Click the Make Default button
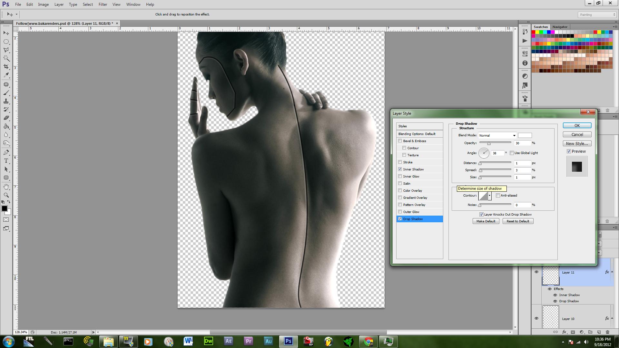The height and width of the screenshot is (348, 619). 486,221
